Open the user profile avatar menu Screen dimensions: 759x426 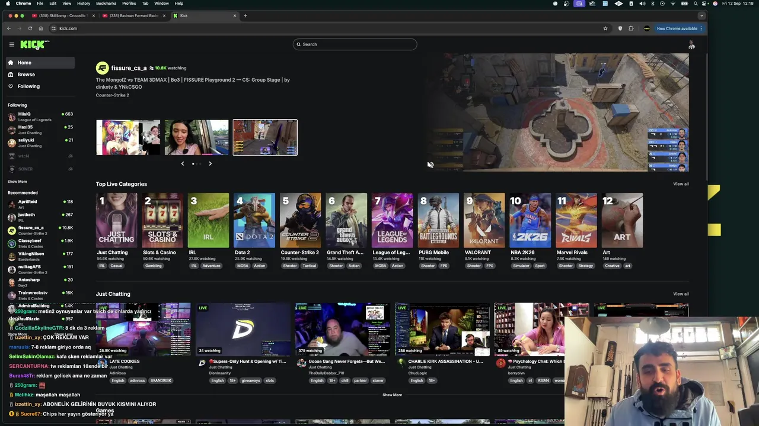(x=691, y=45)
